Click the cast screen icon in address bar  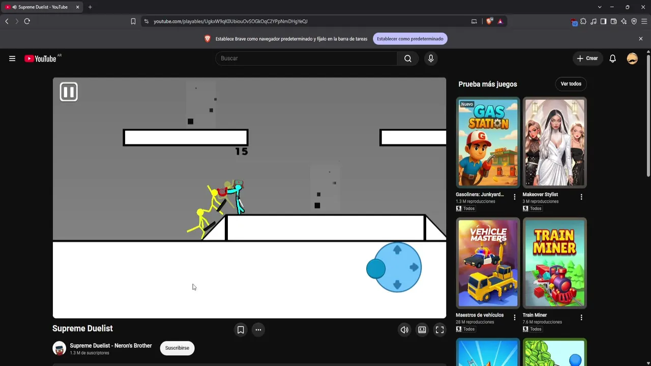click(x=474, y=21)
